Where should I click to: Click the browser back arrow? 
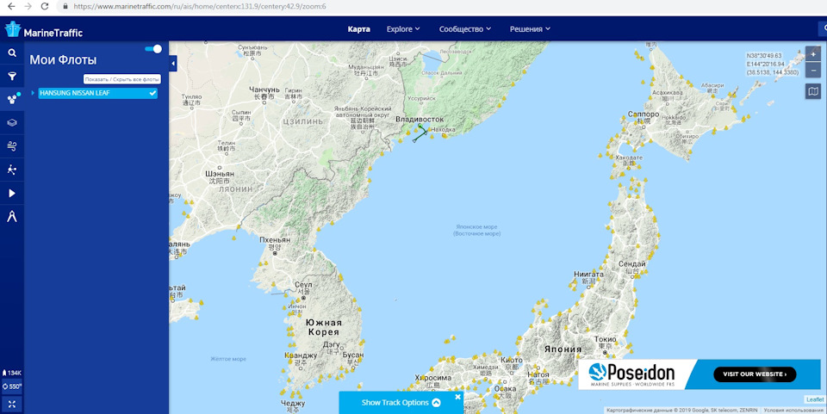(x=11, y=6)
